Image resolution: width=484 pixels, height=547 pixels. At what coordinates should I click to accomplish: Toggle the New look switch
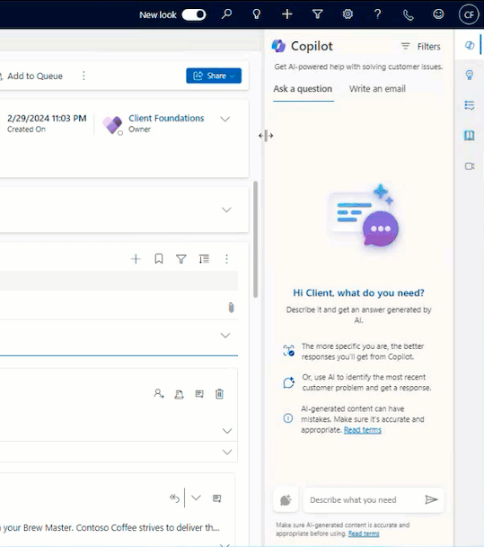(194, 14)
